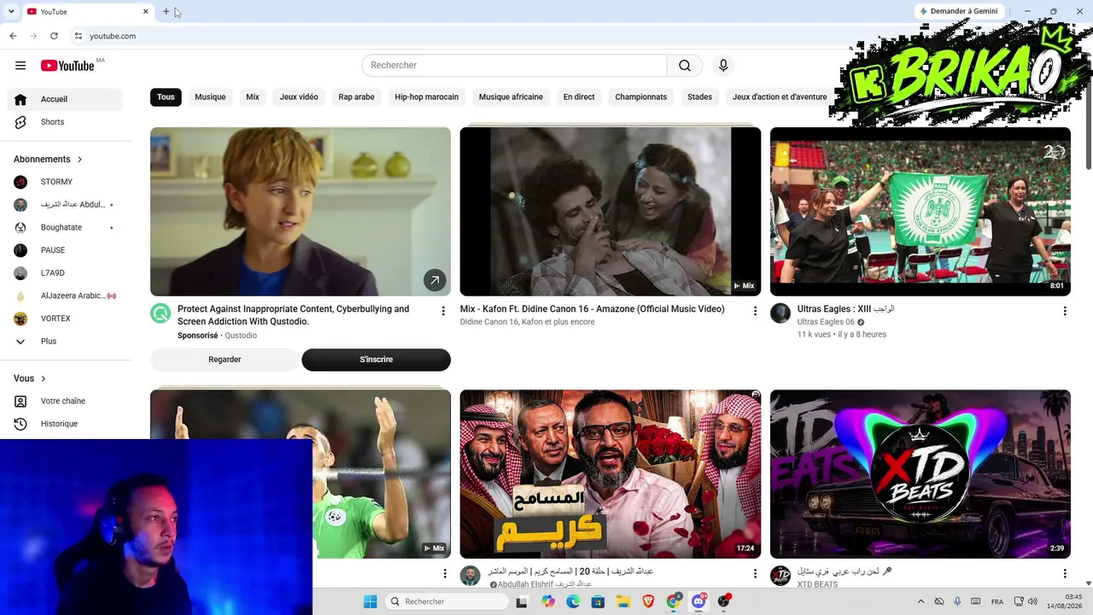Go to the YouTube logo home page
Image resolution: width=1093 pixels, height=615 pixels.
click(67, 66)
